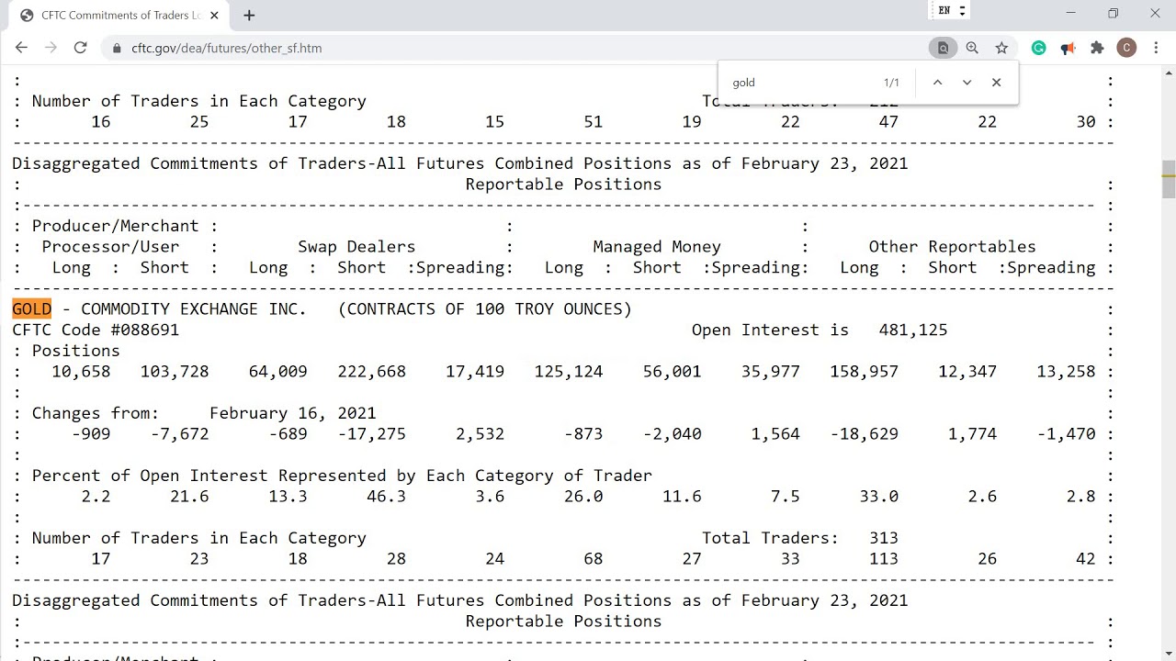This screenshot has height=661, width=1176.
Task: Click the address bar URL
Action: [227, 48]
